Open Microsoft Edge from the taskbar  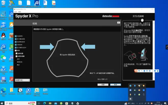45,103
